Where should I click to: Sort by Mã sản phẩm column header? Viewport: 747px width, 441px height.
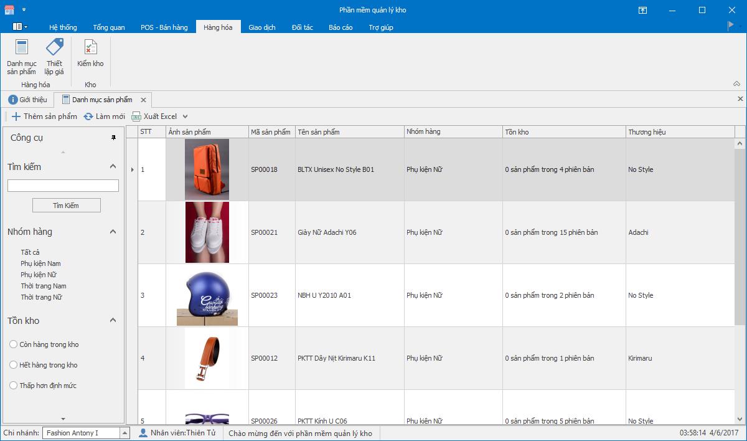[x=272, y=132]
